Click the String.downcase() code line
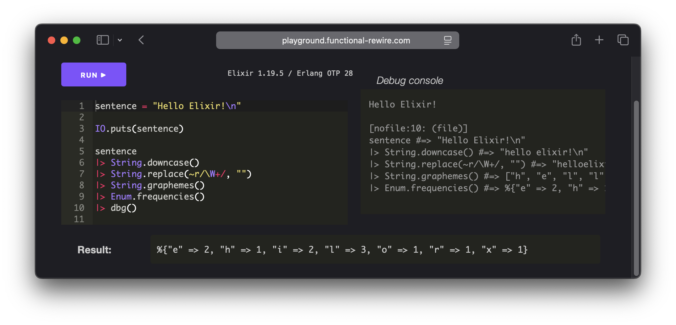Screen dimensions: 676x325 point(147,162)
